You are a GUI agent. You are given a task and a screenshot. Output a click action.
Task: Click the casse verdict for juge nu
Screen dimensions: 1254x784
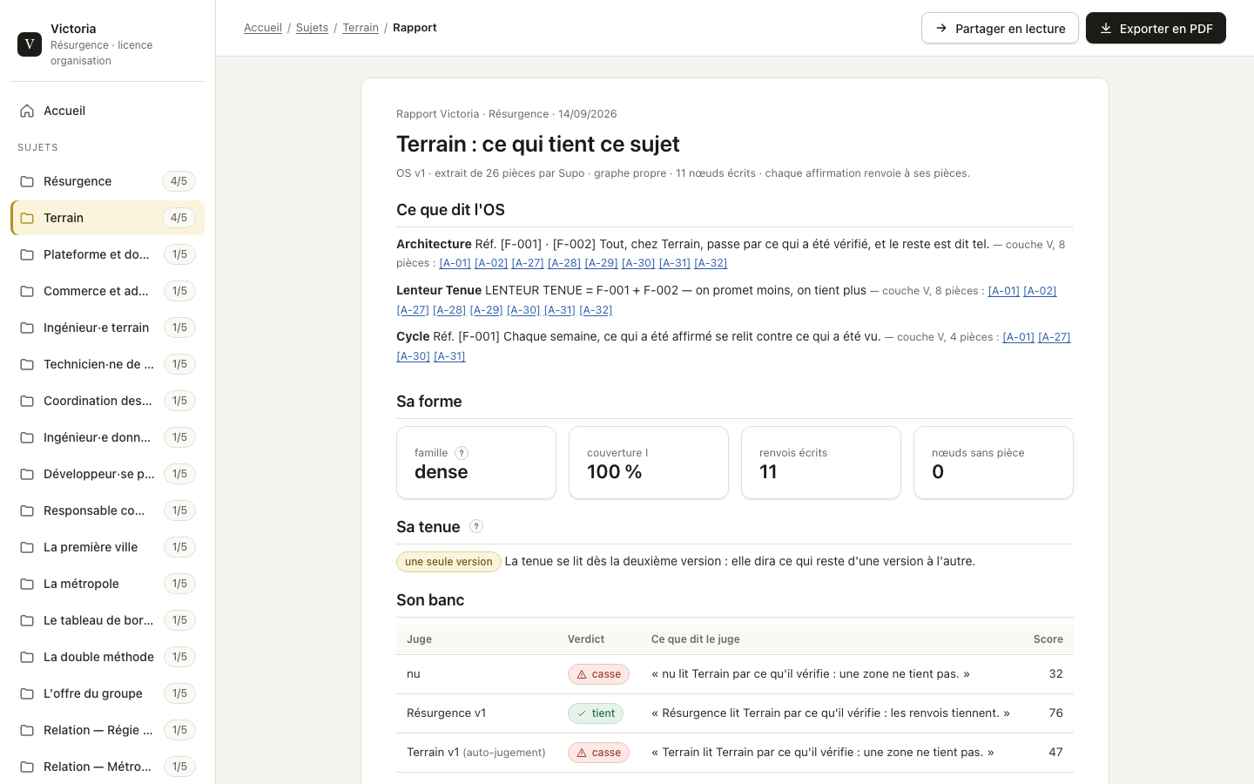pyautogui.click(x=598, y=674)
